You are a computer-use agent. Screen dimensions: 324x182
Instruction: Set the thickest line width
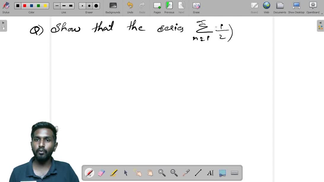click(71, 6)
